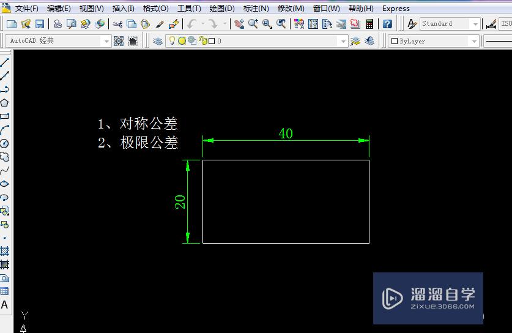This screenshot has width=512, height=333.
Task: Select the Table tool
Action: pyautogui.click(x=4, y=291)
